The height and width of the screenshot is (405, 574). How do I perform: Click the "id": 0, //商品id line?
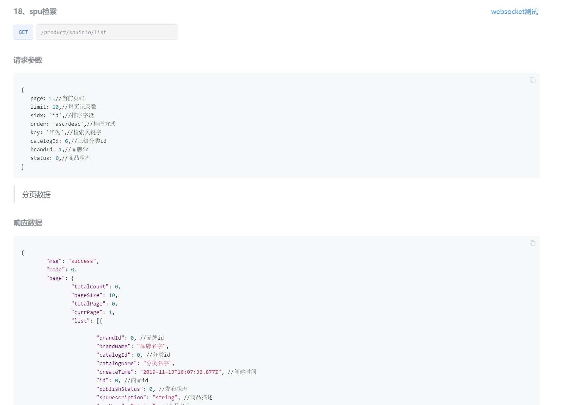pos(122,380)
